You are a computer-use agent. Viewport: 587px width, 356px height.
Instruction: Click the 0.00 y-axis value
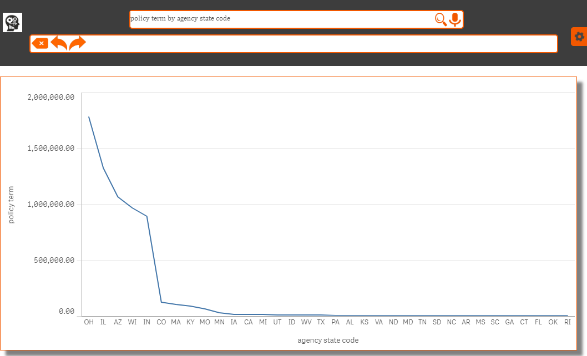pyautogui.click(x=67, y=312)
